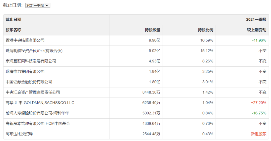Select shareholder 阿布达比投资局

[19, 134]
